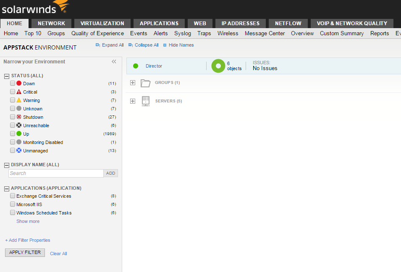Check Exchange Critical Services filter
This screenshot has height=272, width=401.
click(x=13, y=196)
